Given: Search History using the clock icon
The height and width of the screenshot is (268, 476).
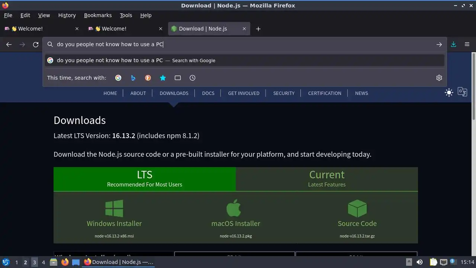Looking at the screenshot, I should coord(192,78).
